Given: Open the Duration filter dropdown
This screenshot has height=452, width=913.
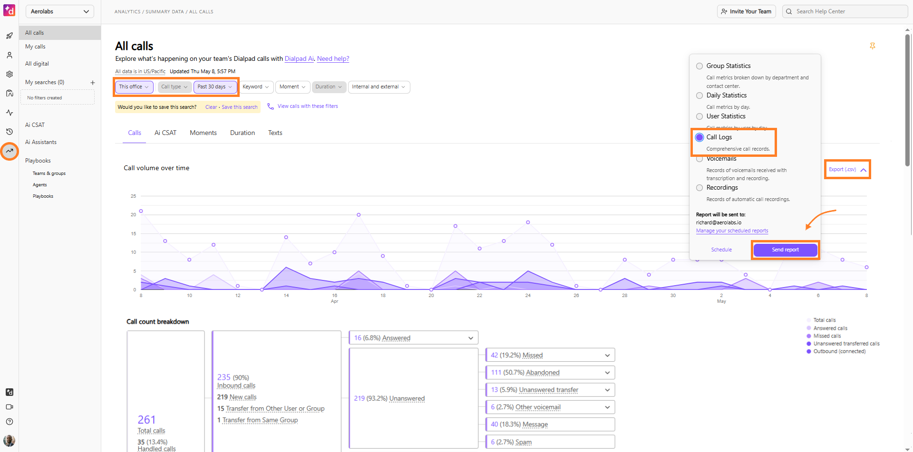Looking at the screenshot, I should point(329,87).
